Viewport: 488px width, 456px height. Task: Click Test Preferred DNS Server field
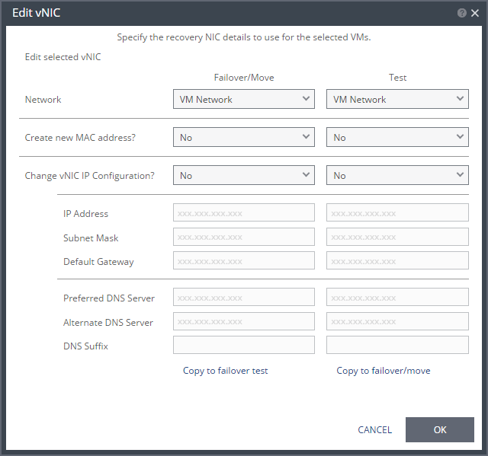[397, 297]
